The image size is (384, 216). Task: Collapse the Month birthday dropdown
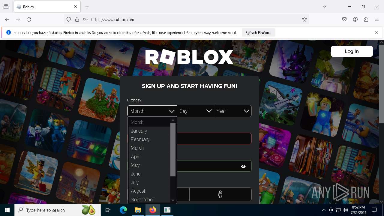click(x=152, y=111)
